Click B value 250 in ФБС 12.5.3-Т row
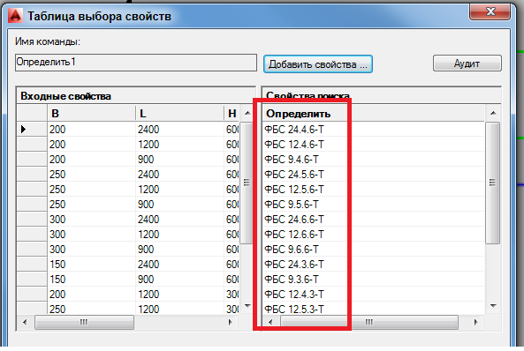Viewport: 524px width, 351px height. (91, 309)
